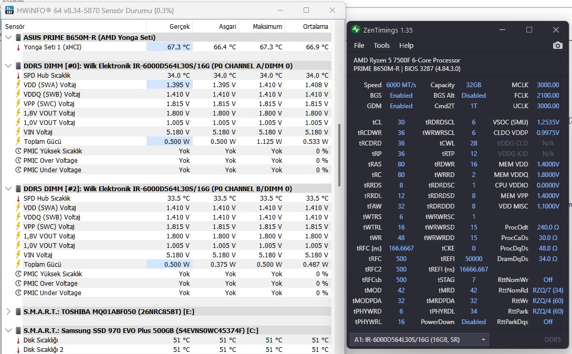Click the 0.375 W minimum power value

click(223, 265)
